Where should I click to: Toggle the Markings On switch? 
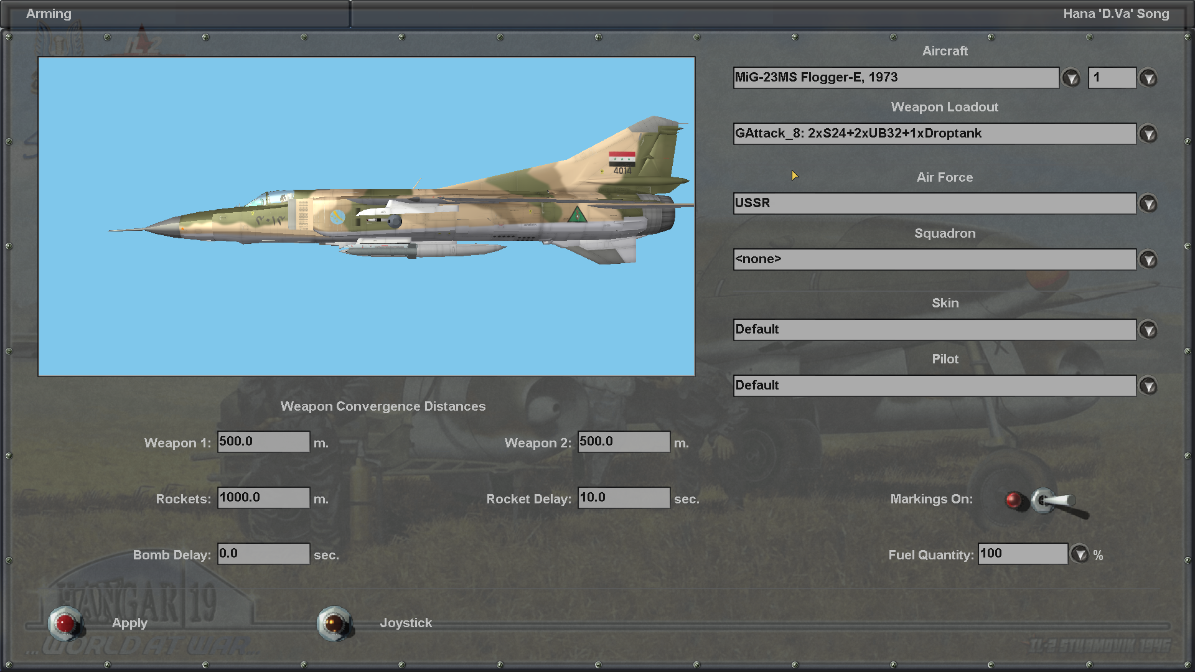[x=1055, y=502]
